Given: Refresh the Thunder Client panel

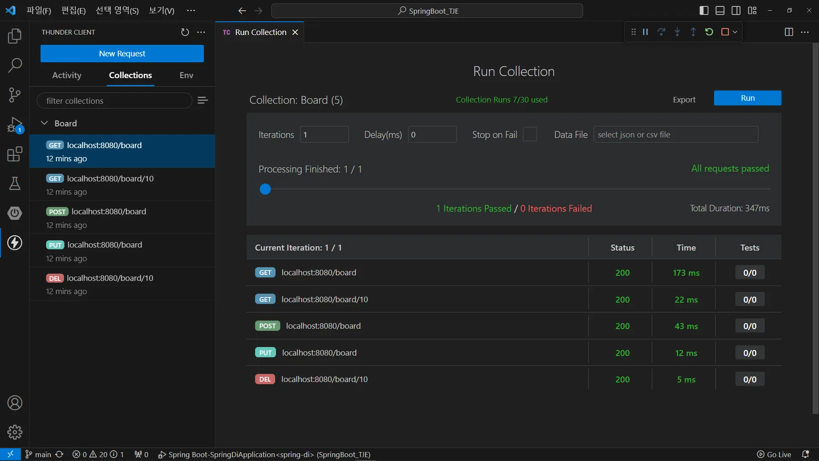Looking at the screenshot, I should pyautogui.click(x=185, y=32).
